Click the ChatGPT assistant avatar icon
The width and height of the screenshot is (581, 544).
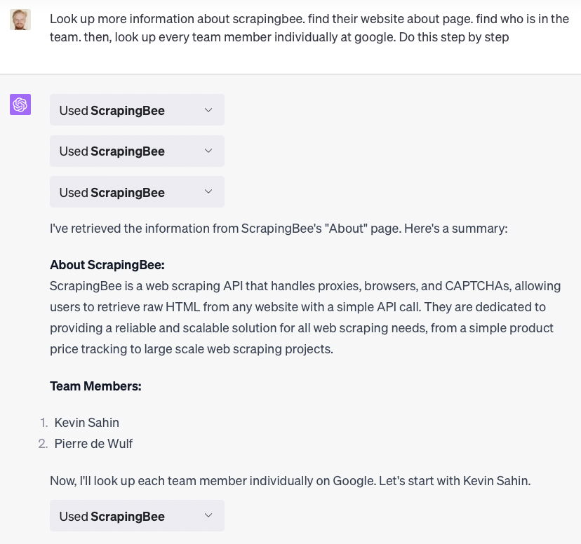pos(20,104)
